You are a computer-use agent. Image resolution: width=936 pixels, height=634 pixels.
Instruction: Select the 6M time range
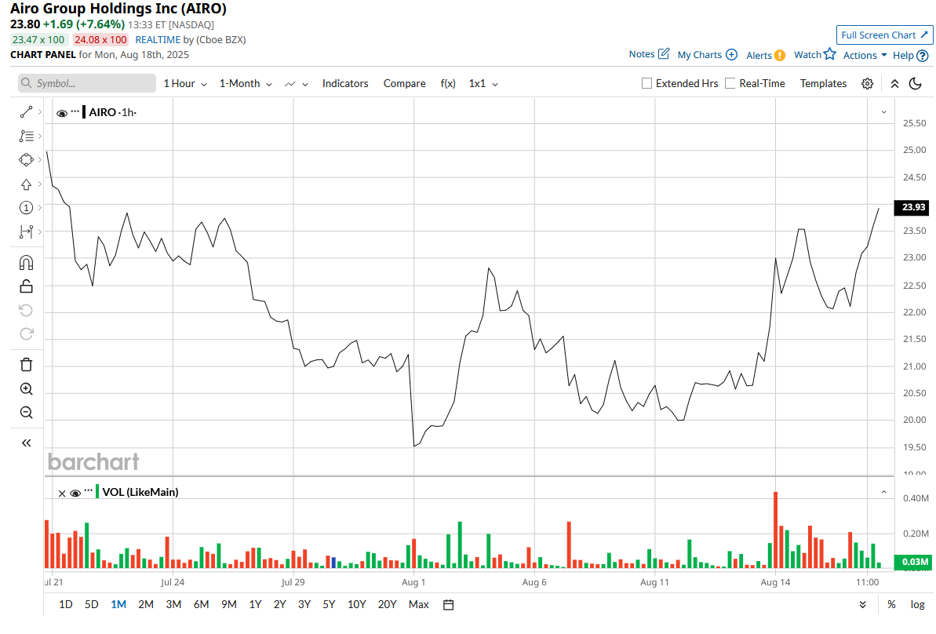(x=201, y=605)
